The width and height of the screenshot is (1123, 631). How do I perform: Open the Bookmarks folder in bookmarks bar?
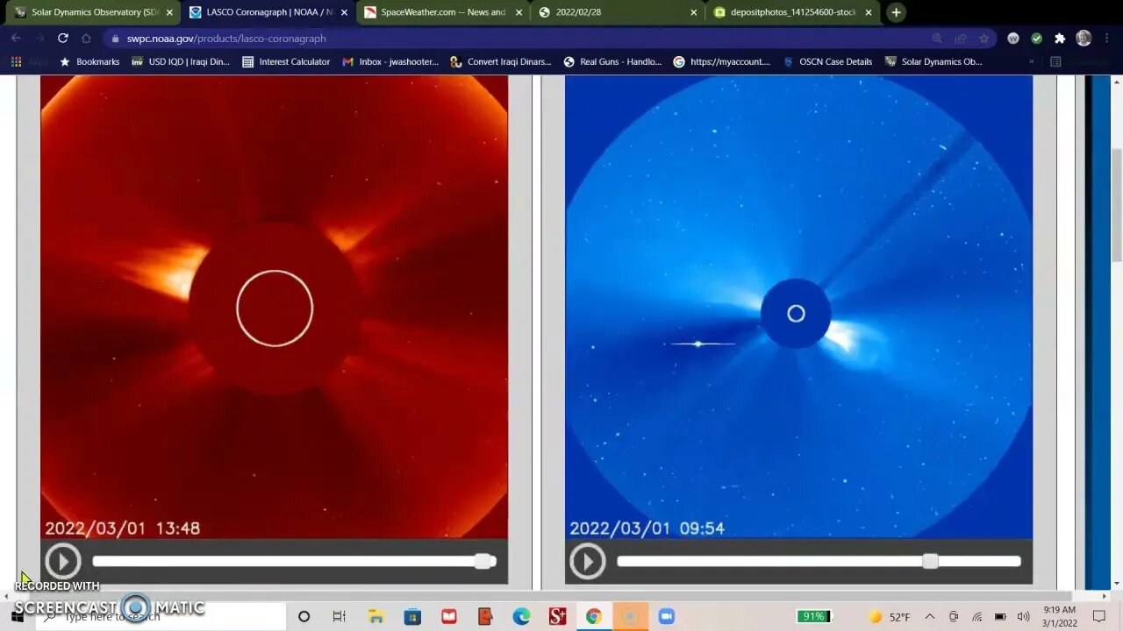click(89, 62)
